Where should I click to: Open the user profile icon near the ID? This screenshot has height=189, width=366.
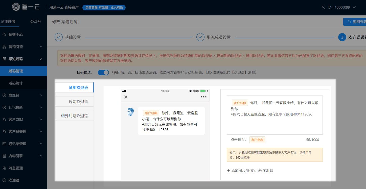click(323, 7)
